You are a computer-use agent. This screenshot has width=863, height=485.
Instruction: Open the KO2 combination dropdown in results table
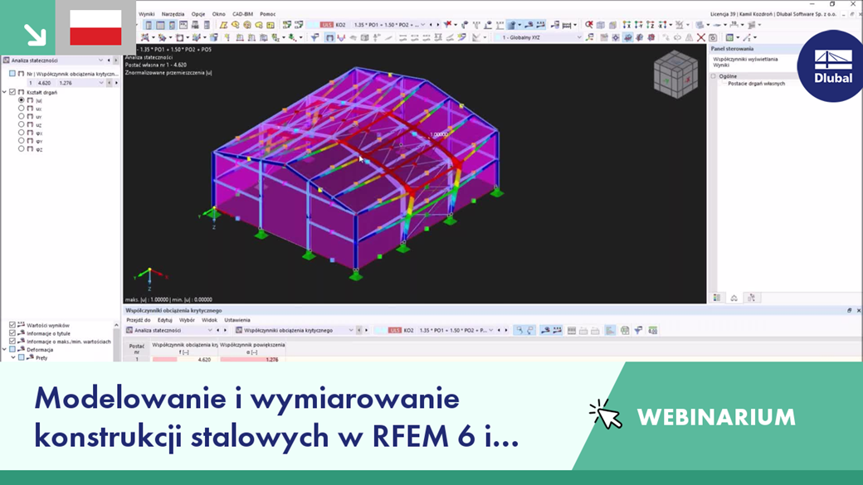491,331
